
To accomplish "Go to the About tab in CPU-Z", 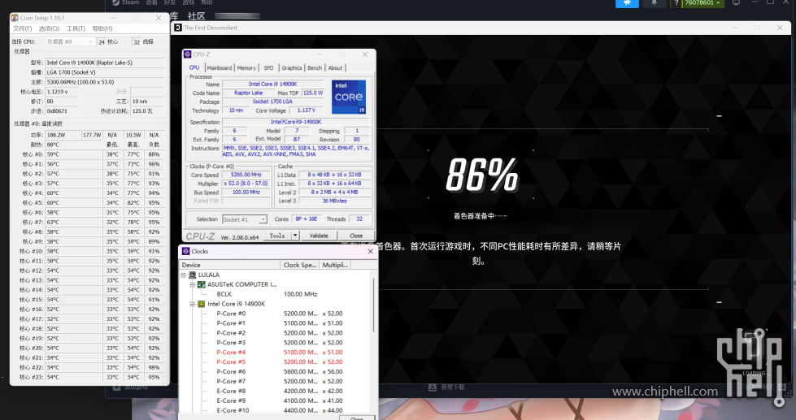I will click(335, 68).
